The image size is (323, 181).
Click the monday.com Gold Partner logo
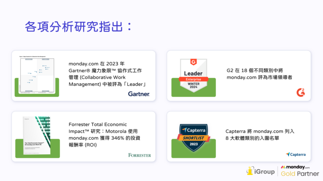[300, 171]
